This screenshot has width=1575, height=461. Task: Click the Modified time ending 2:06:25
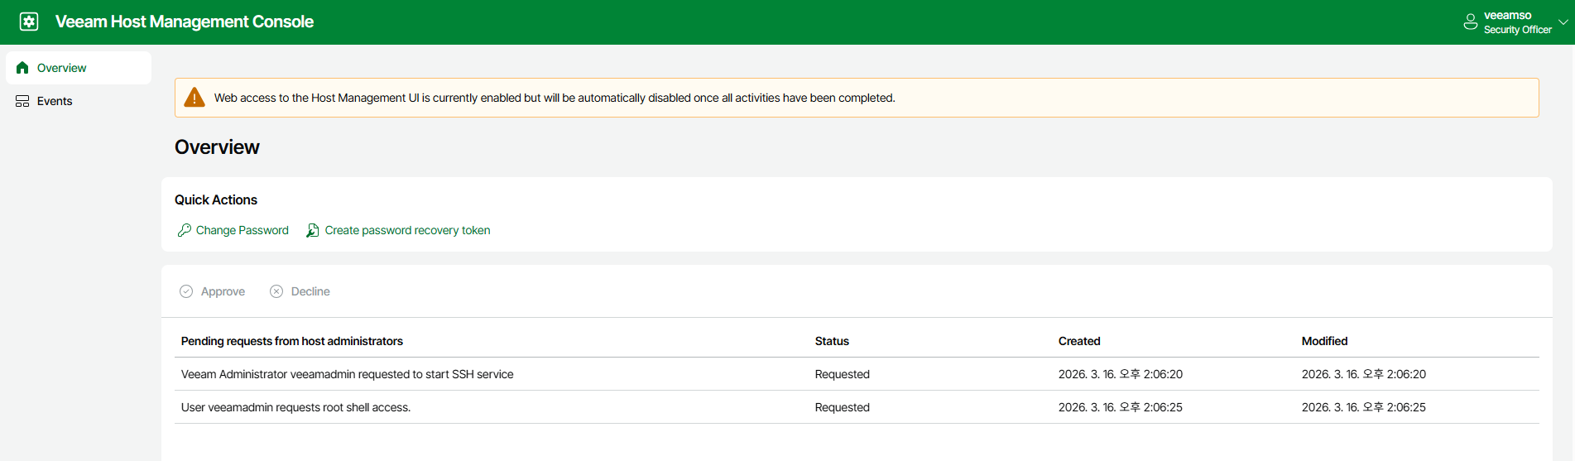pyautogui.click(x=1364, y=407)
